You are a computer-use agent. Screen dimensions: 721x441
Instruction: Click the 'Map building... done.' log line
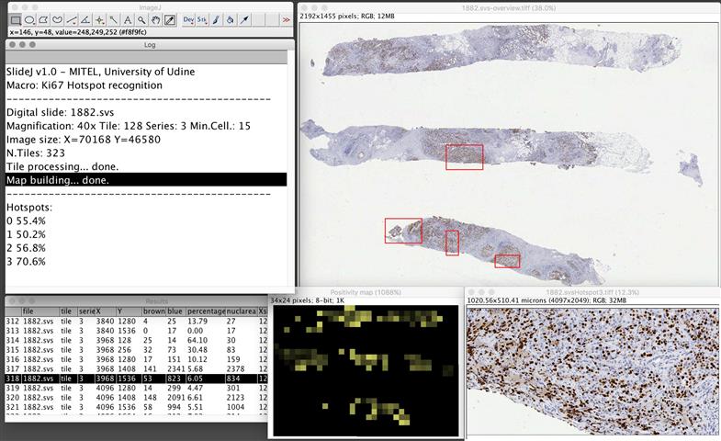point(146,180)
